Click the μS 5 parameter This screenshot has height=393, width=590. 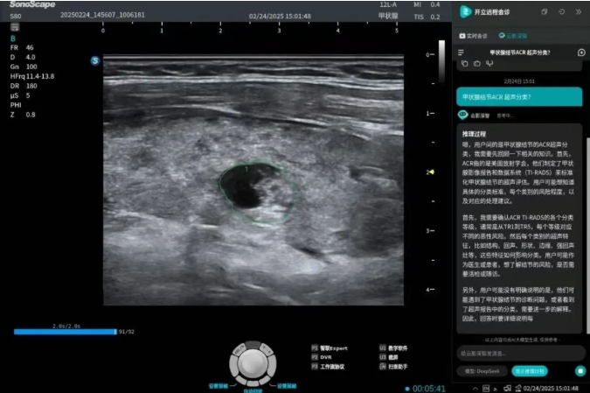pyautogui.click(x=20, y=95)
